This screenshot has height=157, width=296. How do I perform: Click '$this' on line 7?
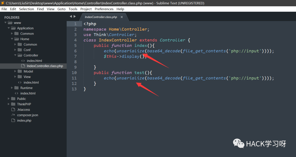(110, 57)
